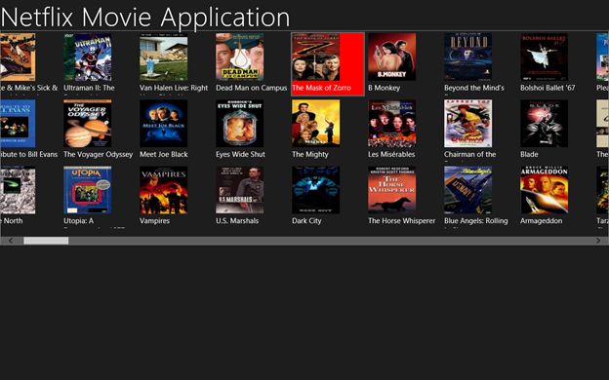
Task: Choose the Vampires movie poster
Action: (164, 190)
